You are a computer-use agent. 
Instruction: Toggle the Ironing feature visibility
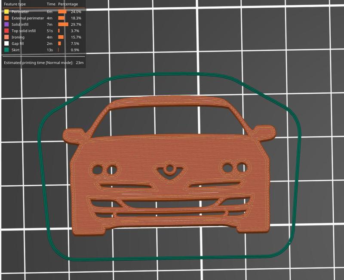click(17, 37)
